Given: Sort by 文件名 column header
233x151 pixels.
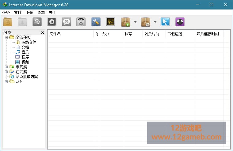Looking at the screenshot, I should (x=71, y=34).
